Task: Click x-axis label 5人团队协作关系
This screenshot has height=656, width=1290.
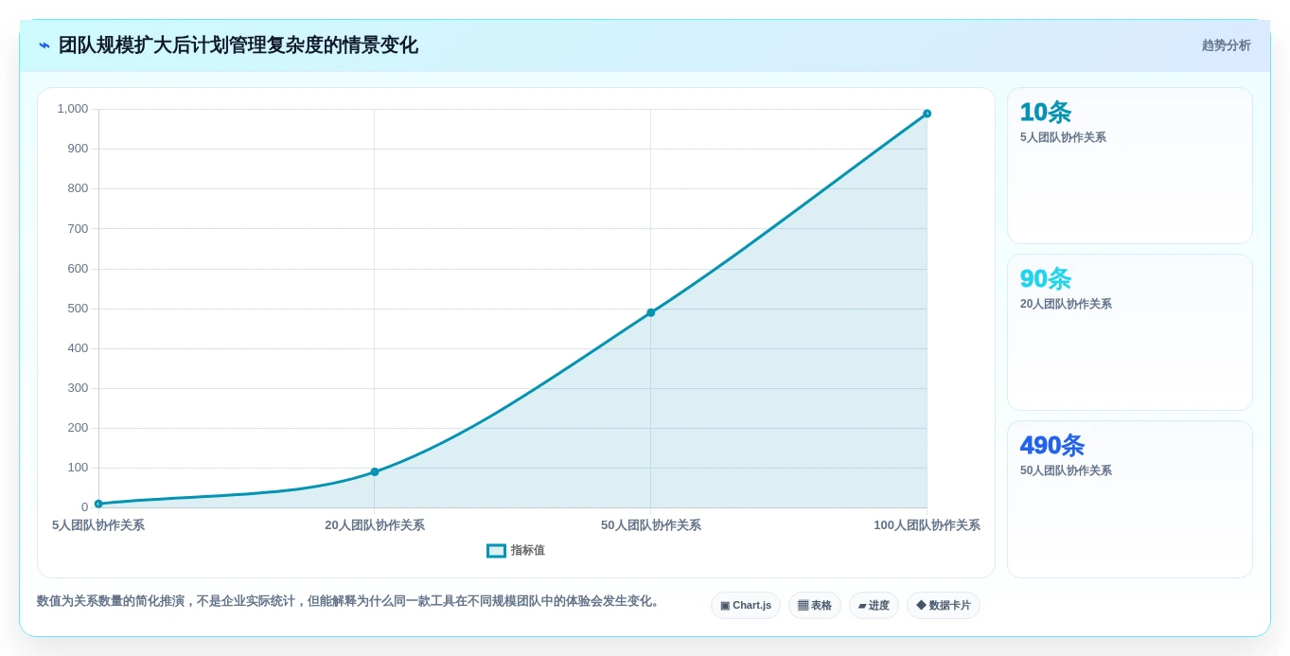Action: coord(98,525)
